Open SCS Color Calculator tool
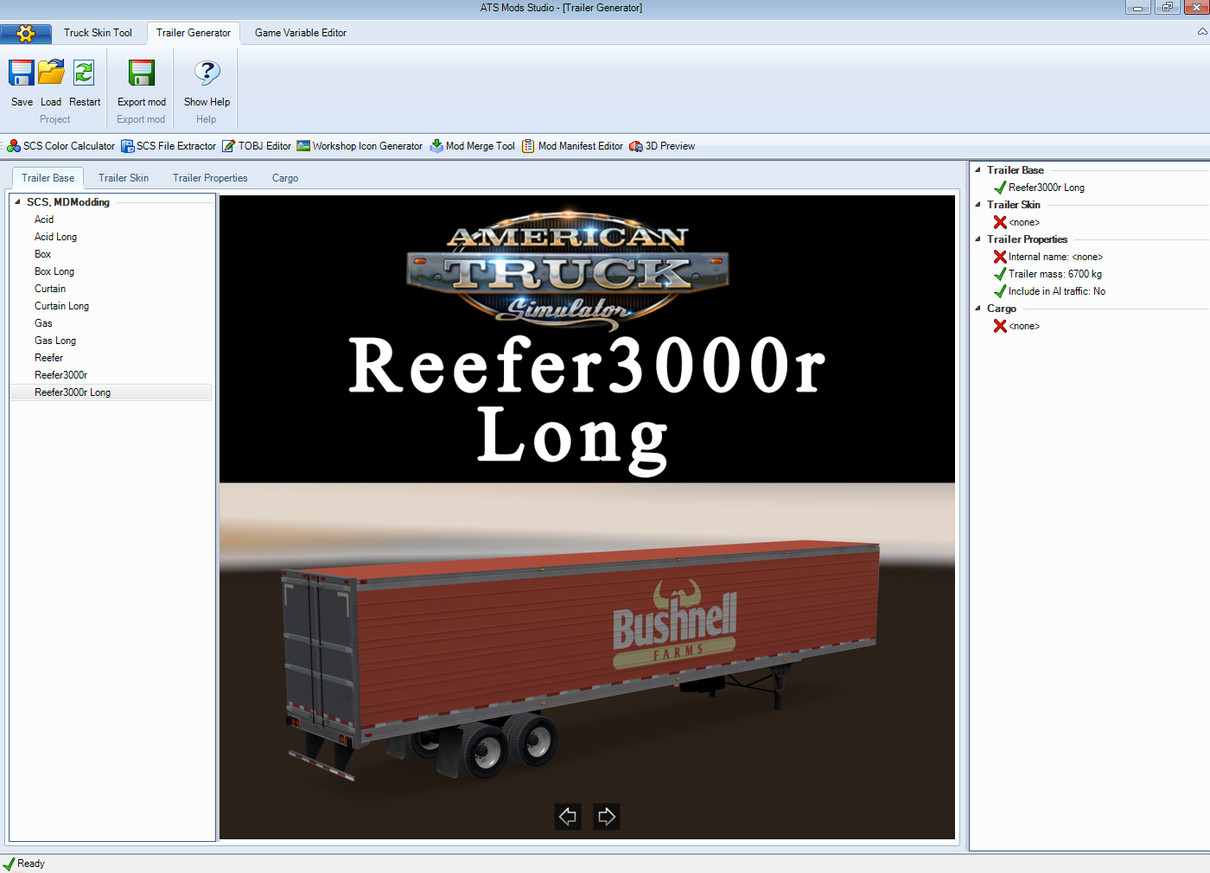This screenshot has height=873, width=1210. 60,146
